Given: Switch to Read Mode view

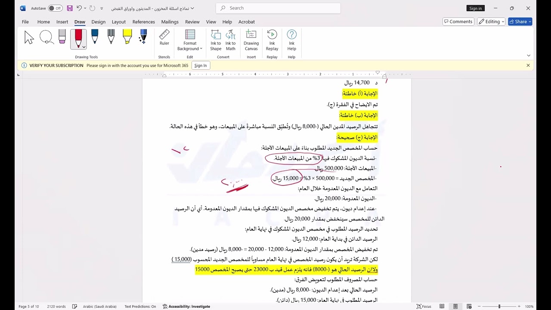Looking at the screenshot, I should 442,307.
